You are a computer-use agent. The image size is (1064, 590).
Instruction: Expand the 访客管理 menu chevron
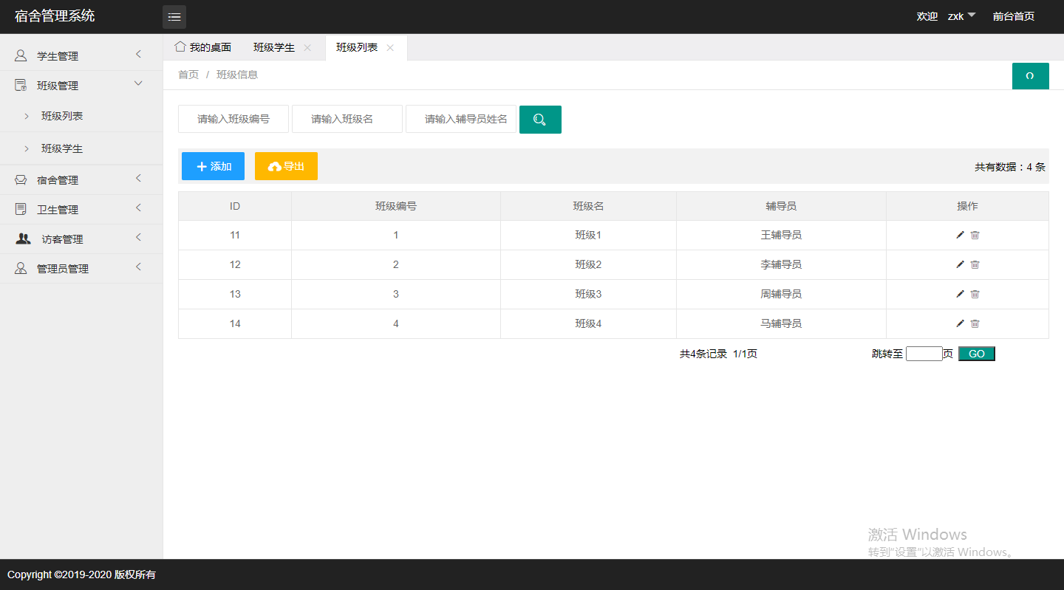coord(138,237)
